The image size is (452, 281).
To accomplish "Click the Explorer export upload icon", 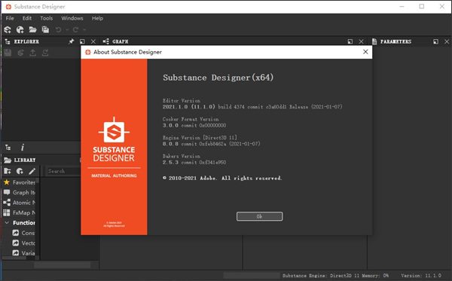I will (x=33, y=53).
